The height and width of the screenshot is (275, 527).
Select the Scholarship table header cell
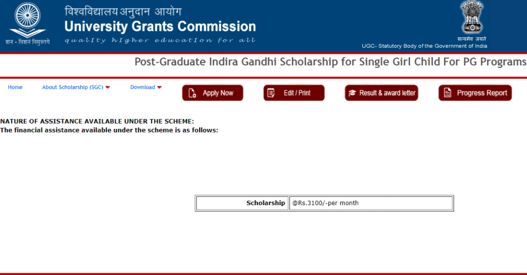tap(242, 203)
